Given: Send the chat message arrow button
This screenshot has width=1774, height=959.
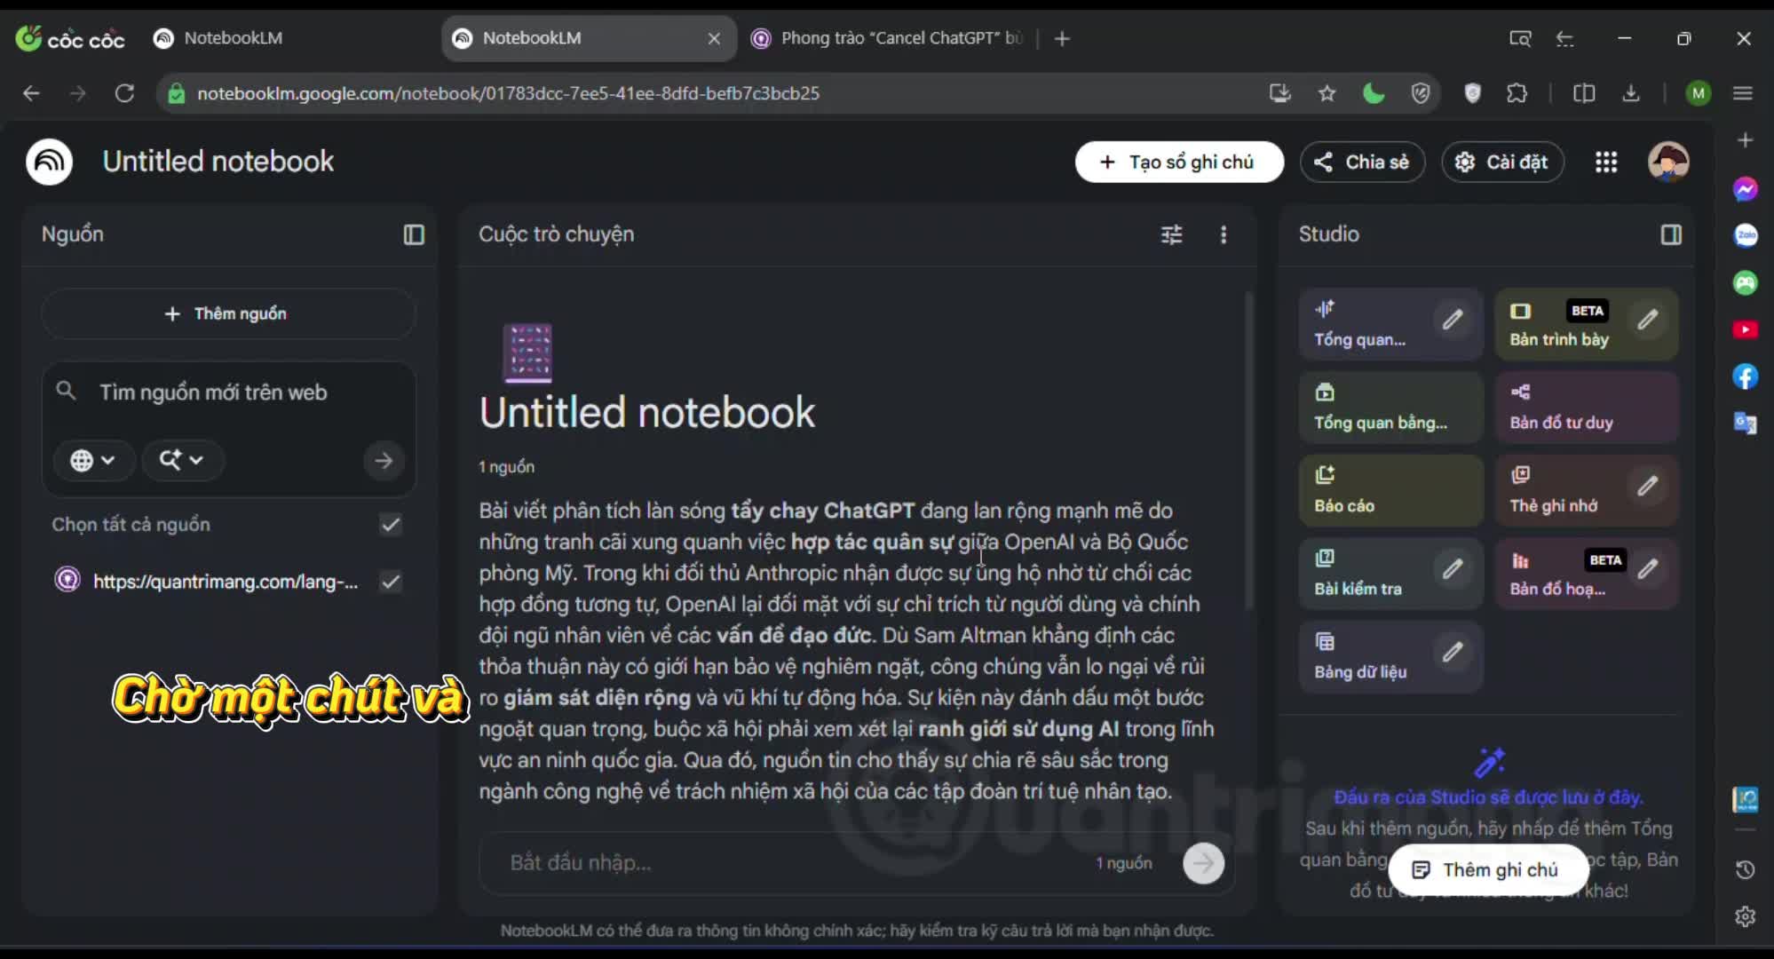Looking at the screenshot, I should 1204,862.
